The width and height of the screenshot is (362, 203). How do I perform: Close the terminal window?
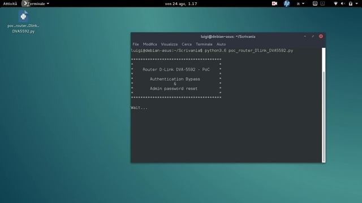321,36
